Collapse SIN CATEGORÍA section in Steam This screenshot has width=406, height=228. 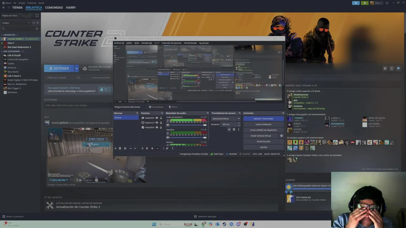(x=2, y=51)
